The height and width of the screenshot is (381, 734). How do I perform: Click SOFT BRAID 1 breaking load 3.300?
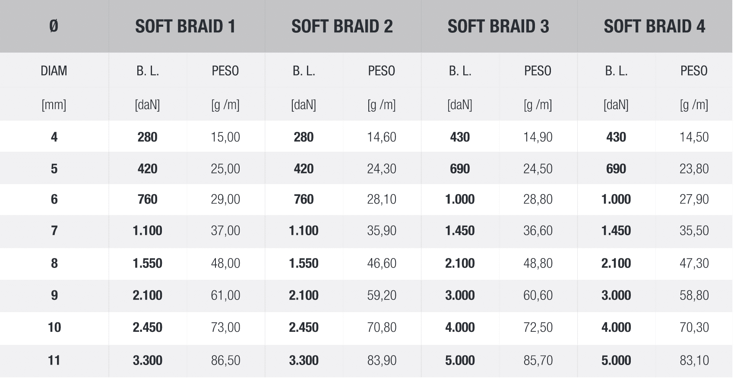pos(148,360)
